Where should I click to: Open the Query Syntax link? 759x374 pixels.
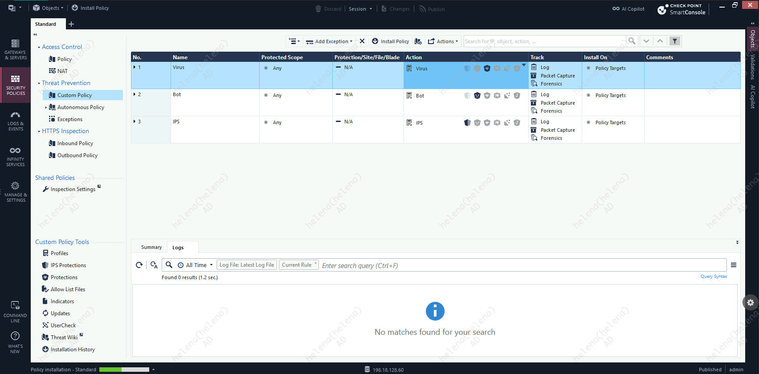pos(714,276)
